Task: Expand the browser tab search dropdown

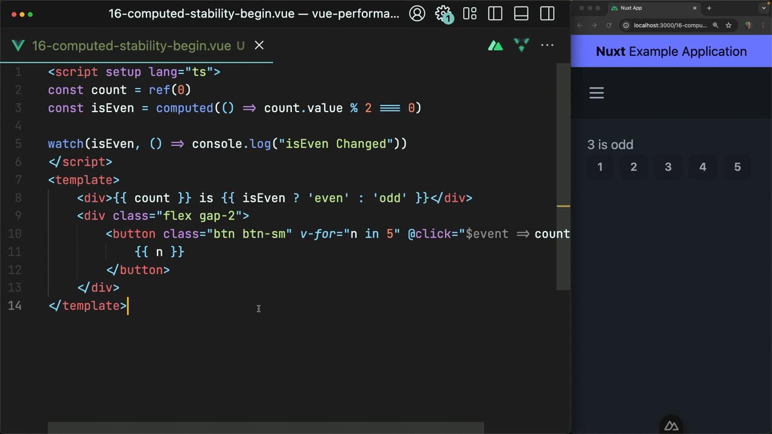Action: pos(764,8)
